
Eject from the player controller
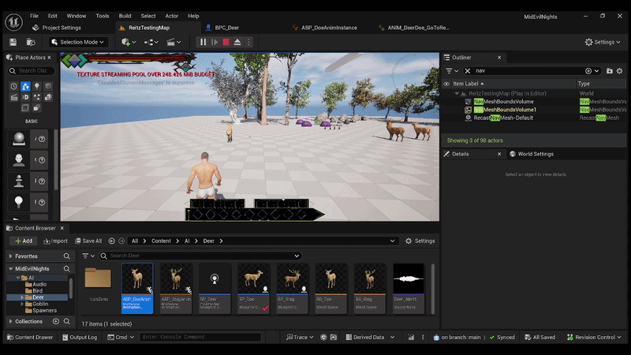[x=237, y=42]
